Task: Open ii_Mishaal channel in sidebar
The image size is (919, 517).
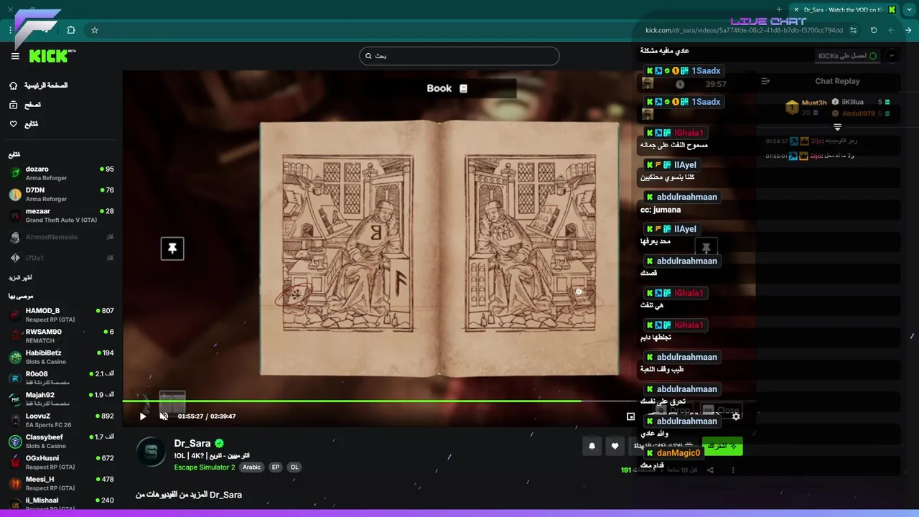Action: (61, 503)
